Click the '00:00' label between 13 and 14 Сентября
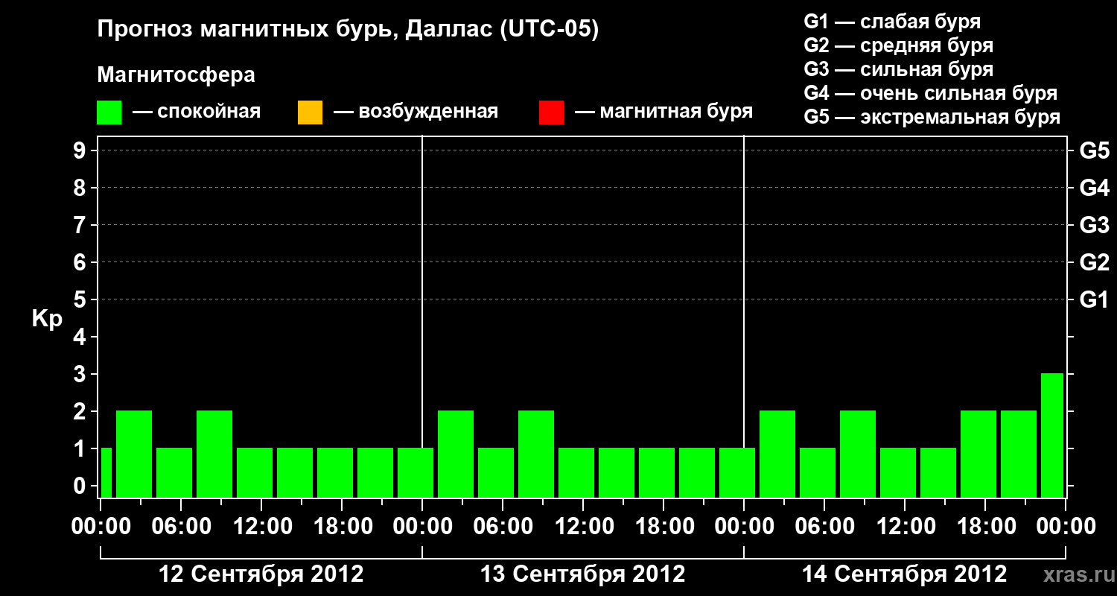 coord(744,527)
